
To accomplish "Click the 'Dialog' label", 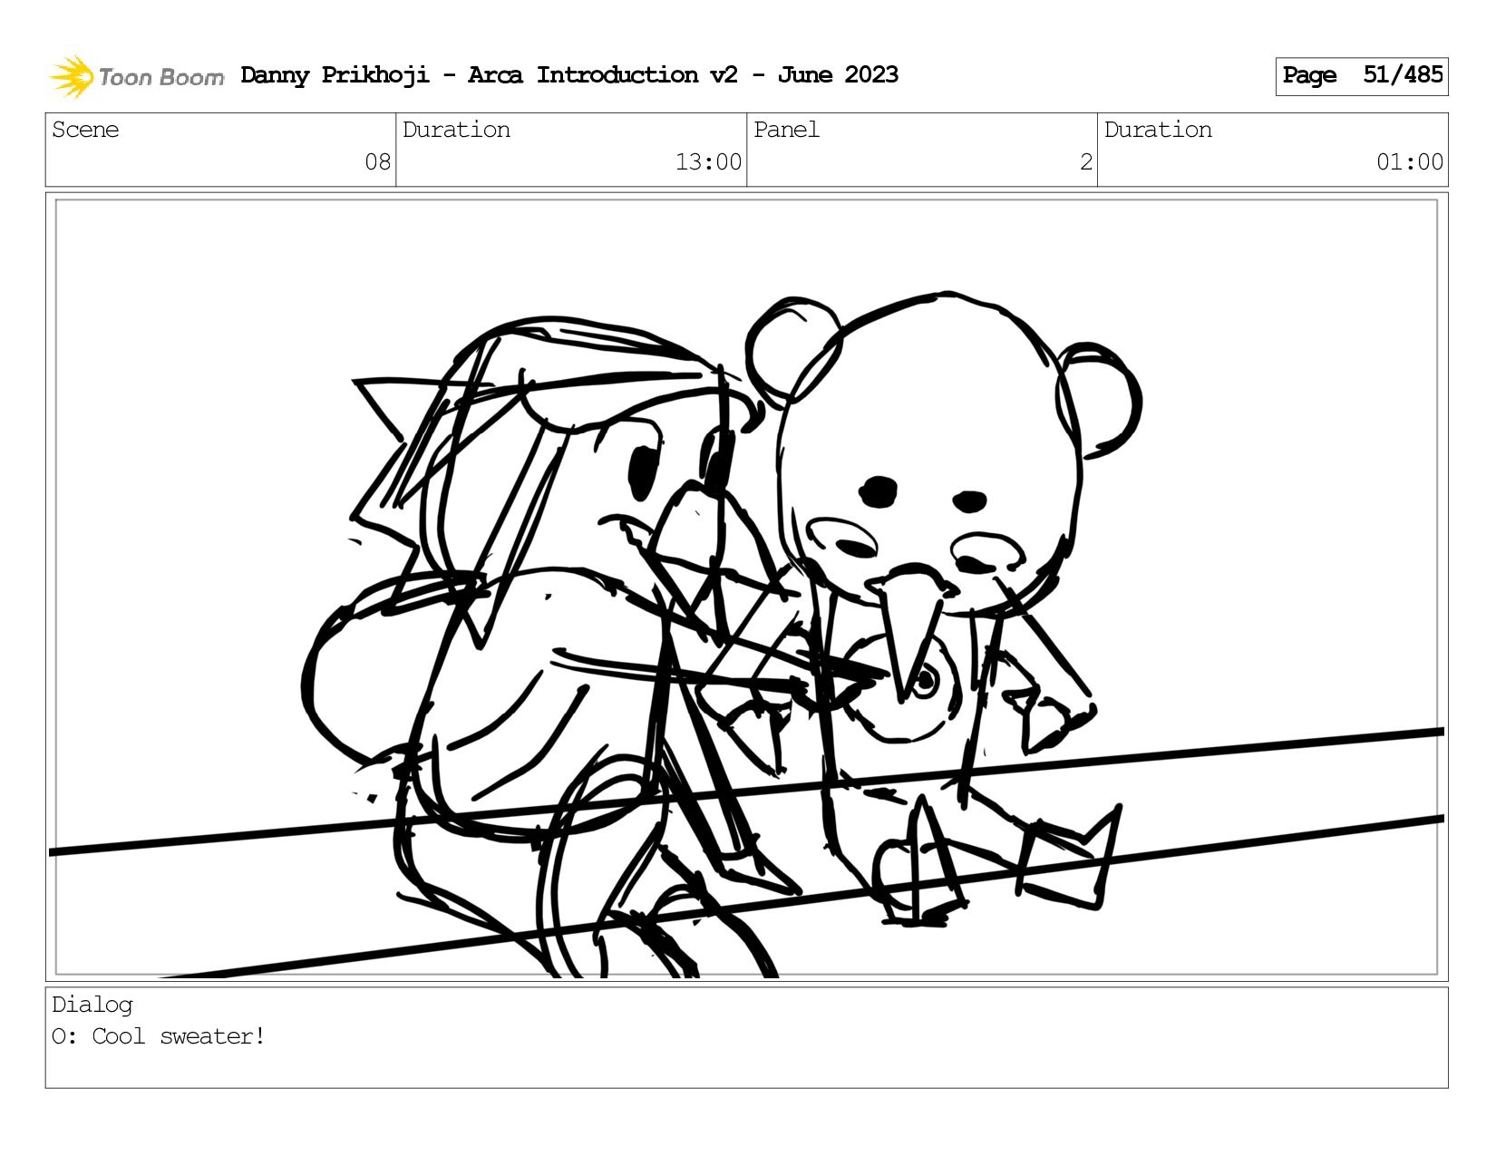I will pyautogui.click(x=92, y=1005).
